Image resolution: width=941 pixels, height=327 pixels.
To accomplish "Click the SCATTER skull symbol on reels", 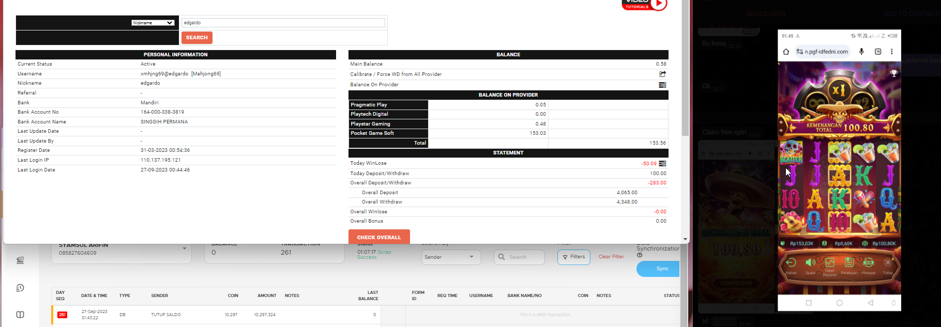I will [x=791, y=153].
